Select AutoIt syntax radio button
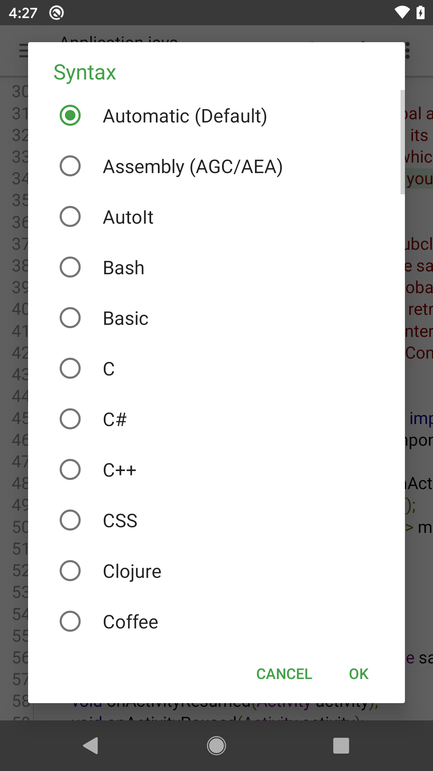 tap(70, 217)
